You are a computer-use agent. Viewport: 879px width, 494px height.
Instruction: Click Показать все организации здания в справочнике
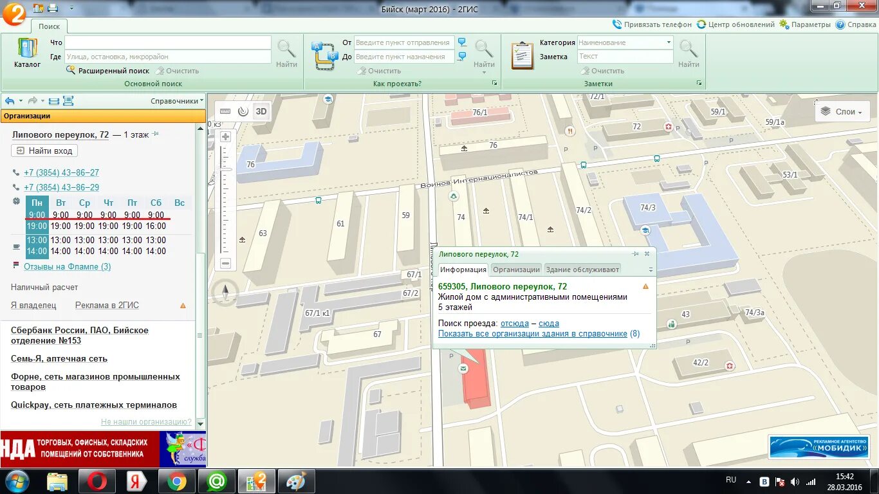(533, 334)
